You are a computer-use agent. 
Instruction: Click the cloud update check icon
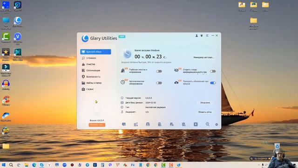click(x=176, y=83)
